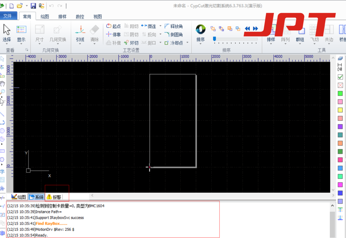The height and width of the screenshot is (238, 346).
Task: Click the 释放角 release angle tool
Action: tap(173, 26)
